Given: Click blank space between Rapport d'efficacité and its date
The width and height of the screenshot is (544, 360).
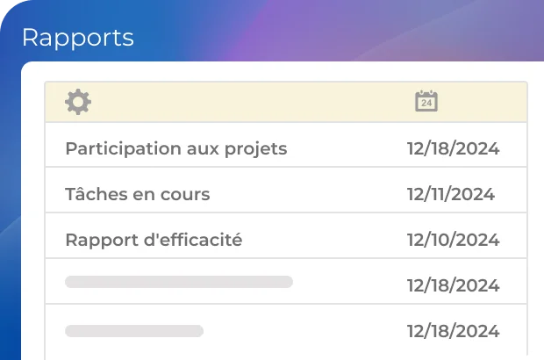Looking at the screenshot, I should pos(323,240).
